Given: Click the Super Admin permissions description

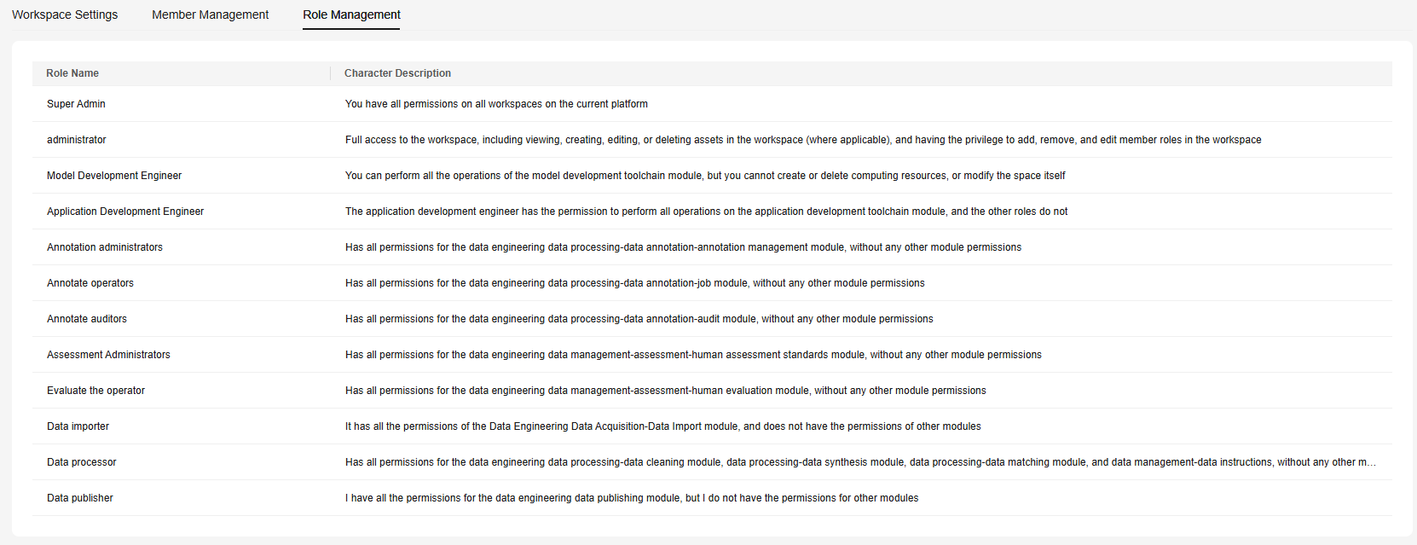Looking at the screenshot, I should (x=496, y=104).
